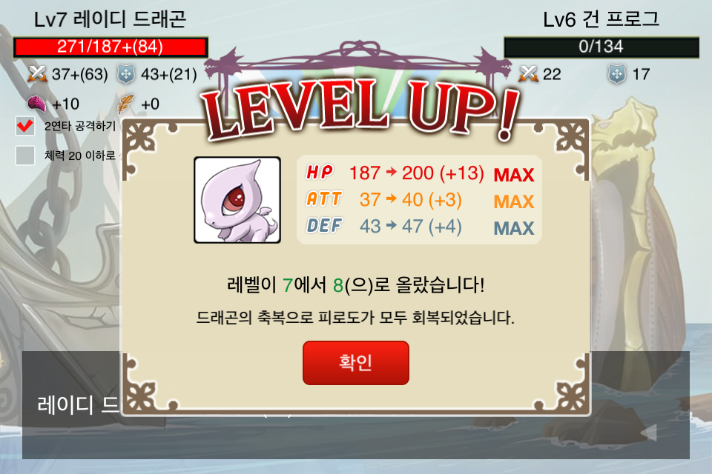Click the golden feather bonus icon
Viewport: 712px width, 474px height.
coord(125,104)
